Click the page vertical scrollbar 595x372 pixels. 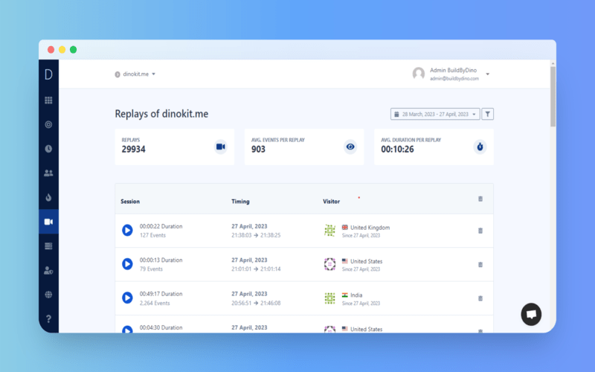pyautogui.click(x=553, y=97)
